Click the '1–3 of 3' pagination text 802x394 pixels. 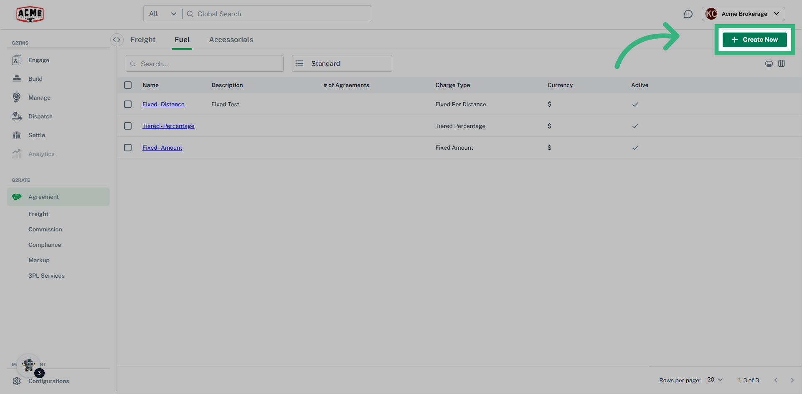click(x=748, y=380)
